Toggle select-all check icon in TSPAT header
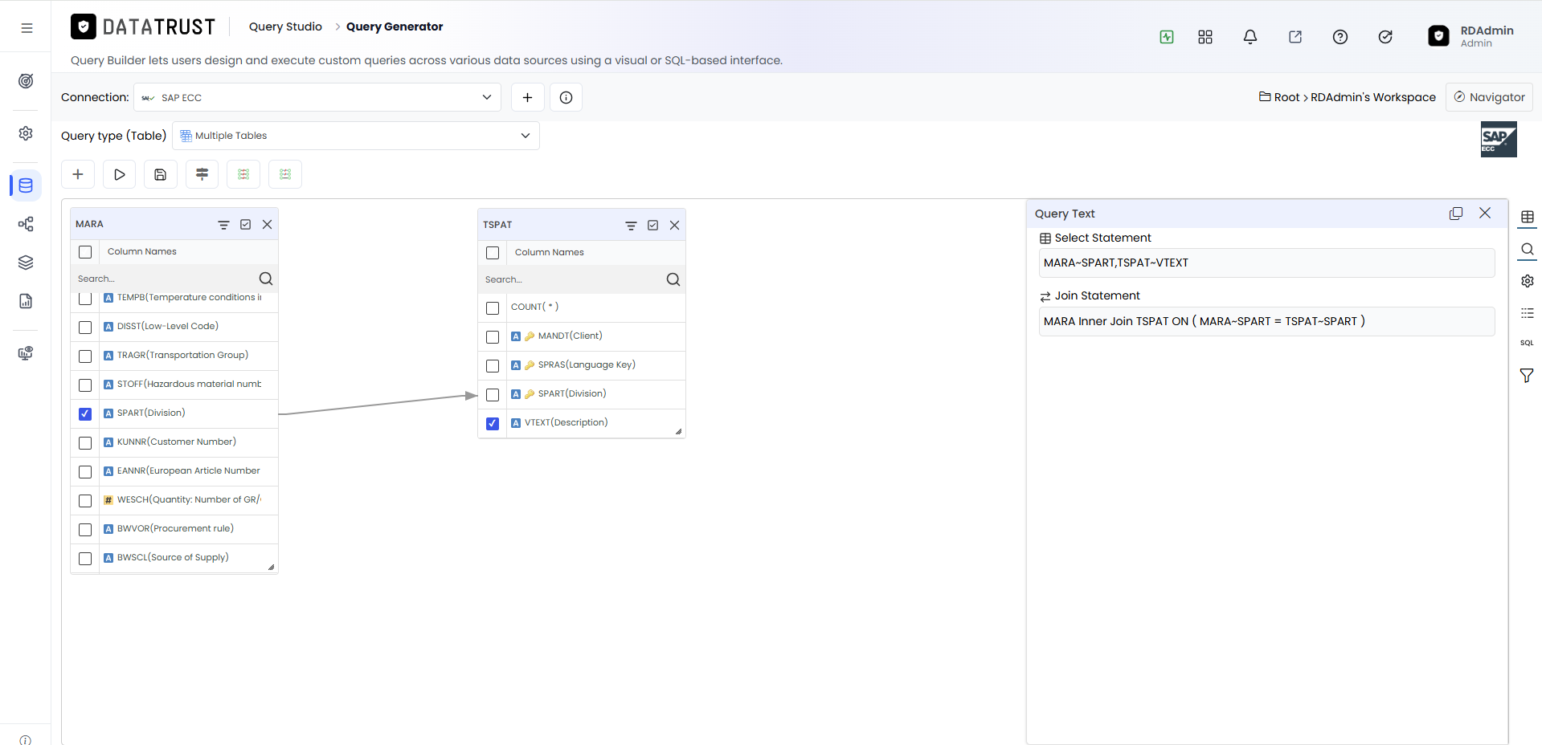 click(653, 226)
